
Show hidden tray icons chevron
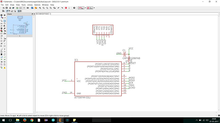coord(197,120)
